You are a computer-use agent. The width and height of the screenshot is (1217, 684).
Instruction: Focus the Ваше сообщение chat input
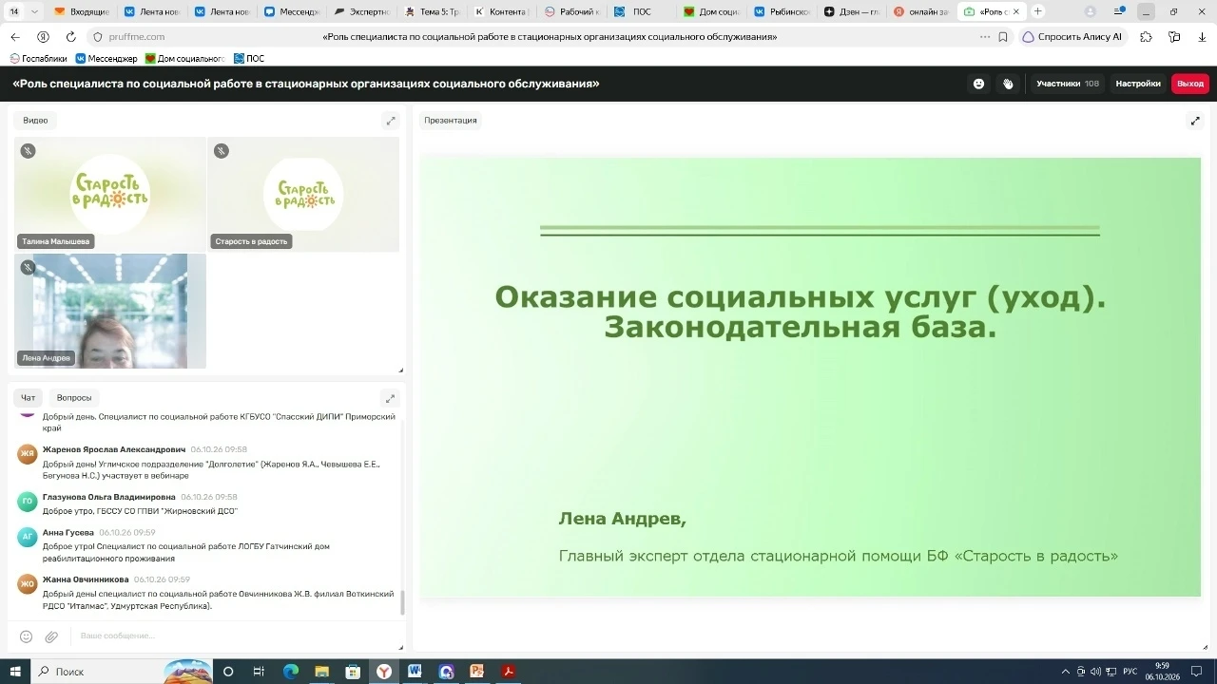pos(233,636)
